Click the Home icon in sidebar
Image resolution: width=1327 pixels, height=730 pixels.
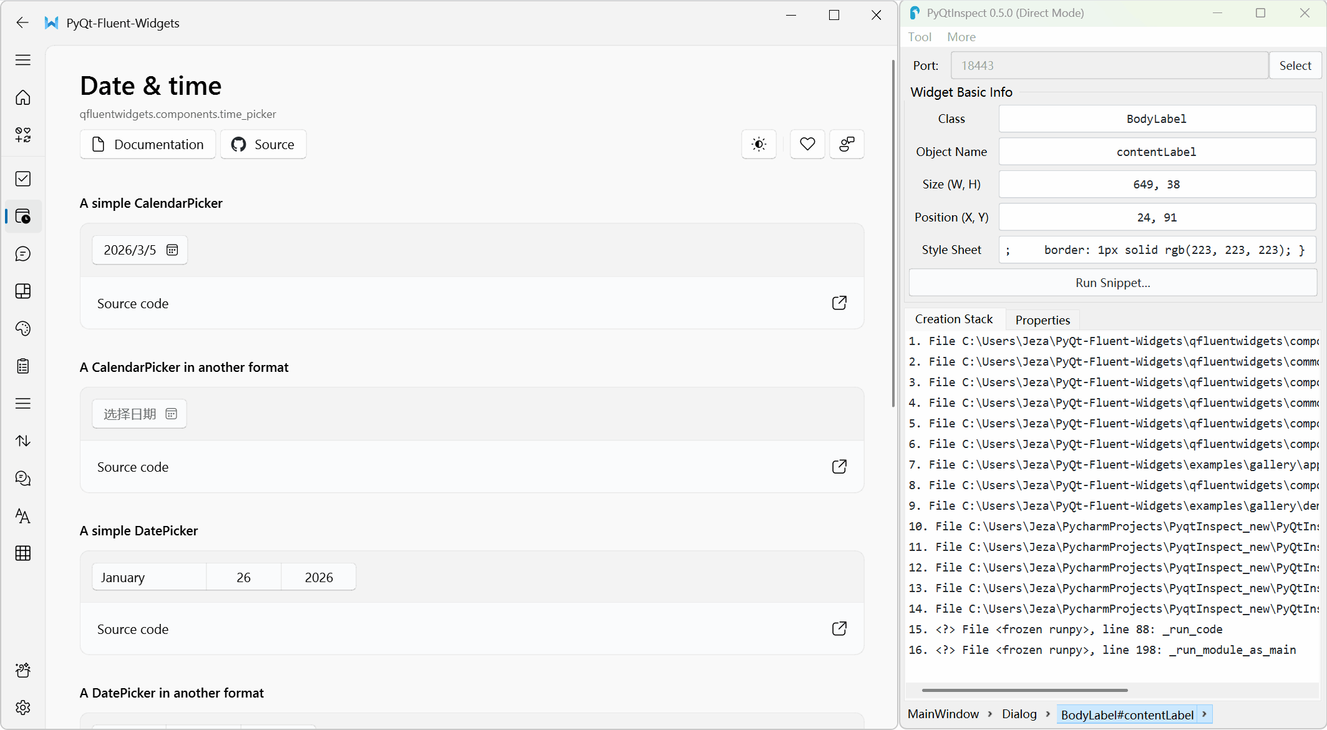pos(23,97)
